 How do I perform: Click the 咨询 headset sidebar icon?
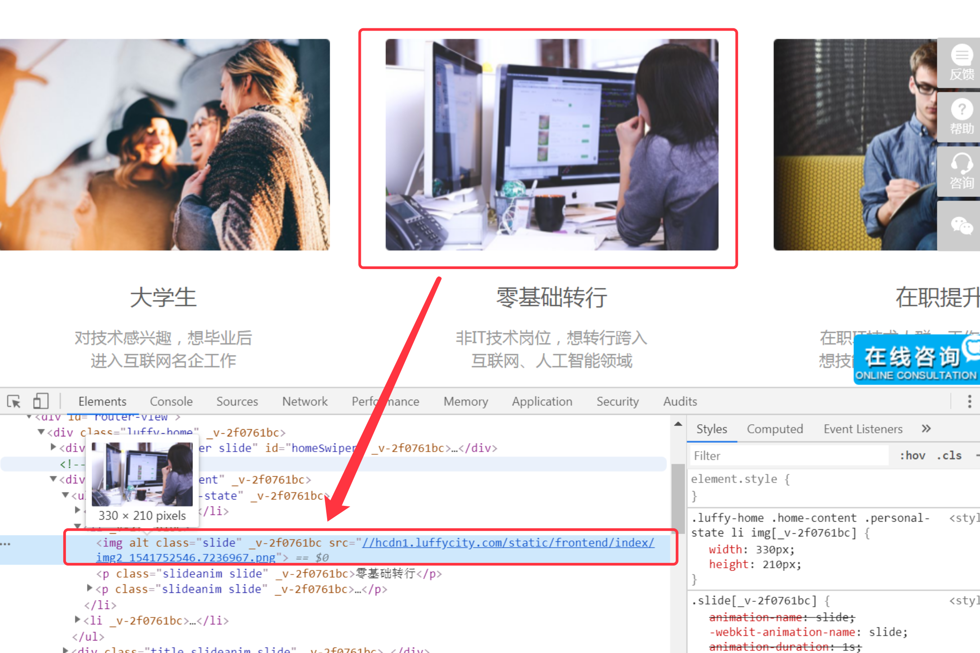click(961, 171)
